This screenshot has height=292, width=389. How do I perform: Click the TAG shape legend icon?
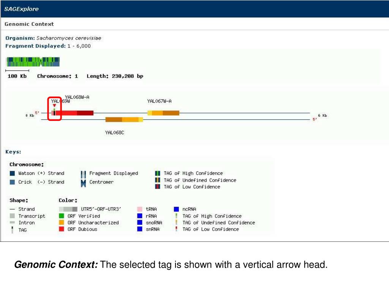[x=12, y=230]
